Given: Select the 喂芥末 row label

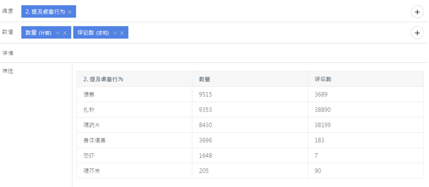Looking at the screenshot, I should (x=91, y=171).
